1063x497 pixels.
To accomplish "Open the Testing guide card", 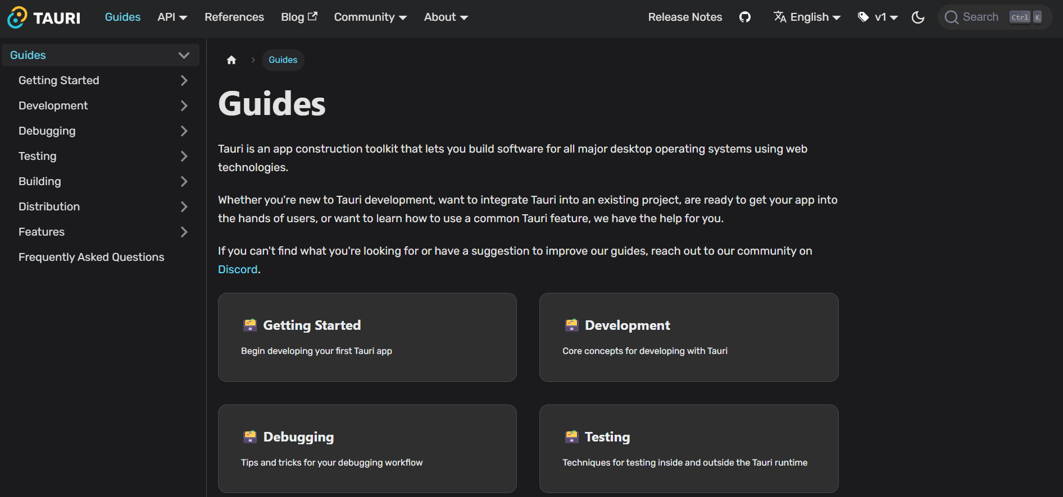I will (x=688, y=449).
